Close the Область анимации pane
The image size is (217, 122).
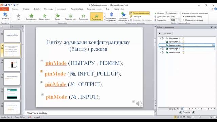[x=215, y=27]
